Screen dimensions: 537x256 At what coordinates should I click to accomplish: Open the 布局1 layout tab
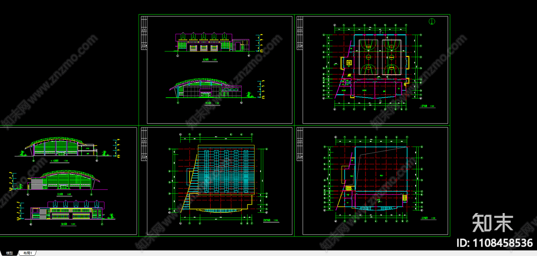28,253
